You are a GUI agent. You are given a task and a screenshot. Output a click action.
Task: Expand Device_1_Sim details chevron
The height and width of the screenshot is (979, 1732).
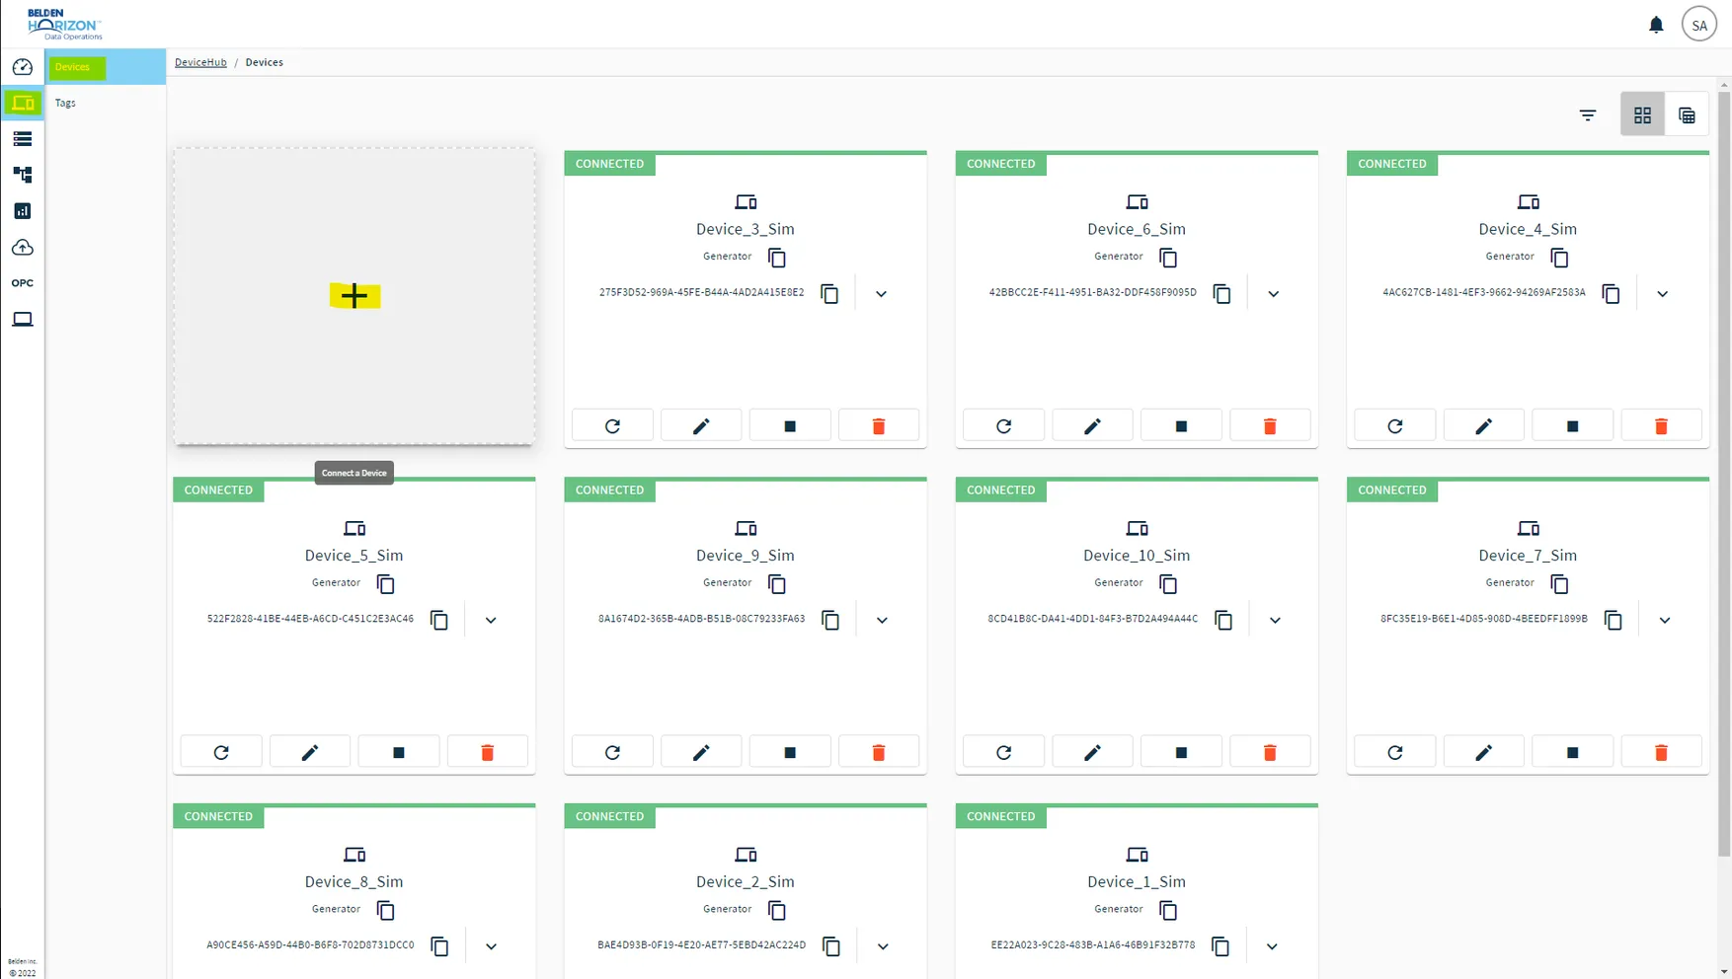point(1272,946)
